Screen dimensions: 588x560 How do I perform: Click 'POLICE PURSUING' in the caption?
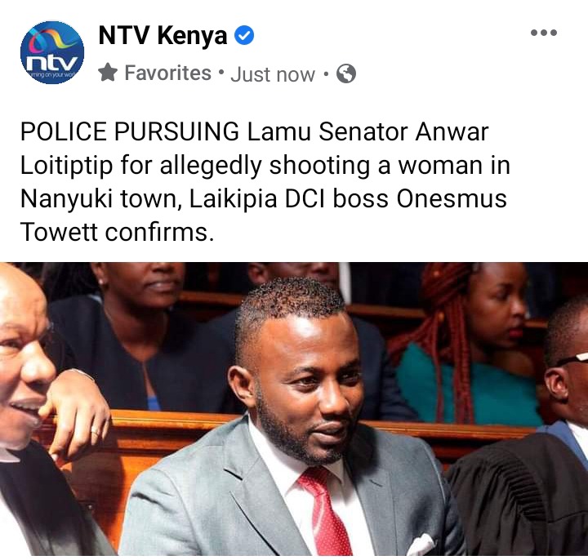130,132
